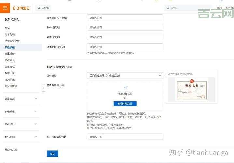The image size is (234, 163).
Task: Open 历史域名记录 in the sidebar
Action: 12,41
